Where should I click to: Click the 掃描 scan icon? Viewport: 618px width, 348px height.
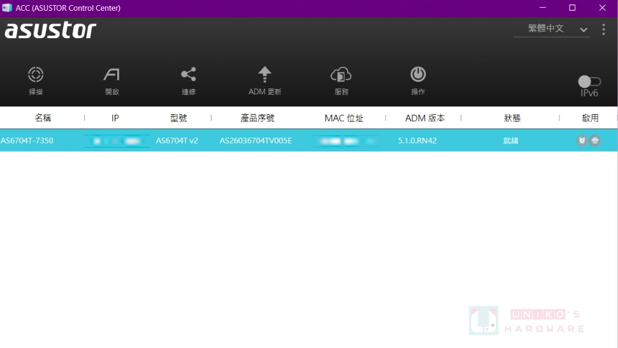pyautogui.click(x=36, y=75)
